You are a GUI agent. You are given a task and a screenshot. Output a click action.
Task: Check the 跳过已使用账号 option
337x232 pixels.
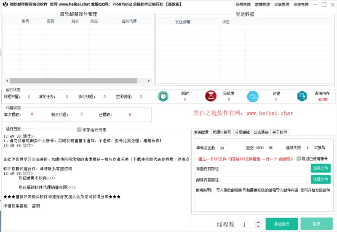299,159
